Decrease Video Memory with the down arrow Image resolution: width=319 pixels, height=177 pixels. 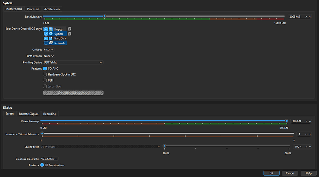310,121
